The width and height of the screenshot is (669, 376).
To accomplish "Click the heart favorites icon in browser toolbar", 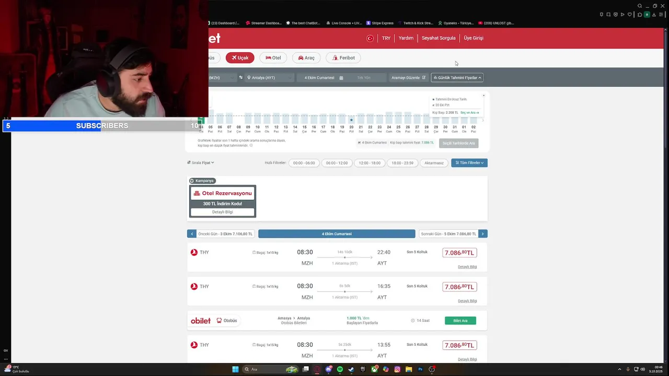I will (630, 15).
